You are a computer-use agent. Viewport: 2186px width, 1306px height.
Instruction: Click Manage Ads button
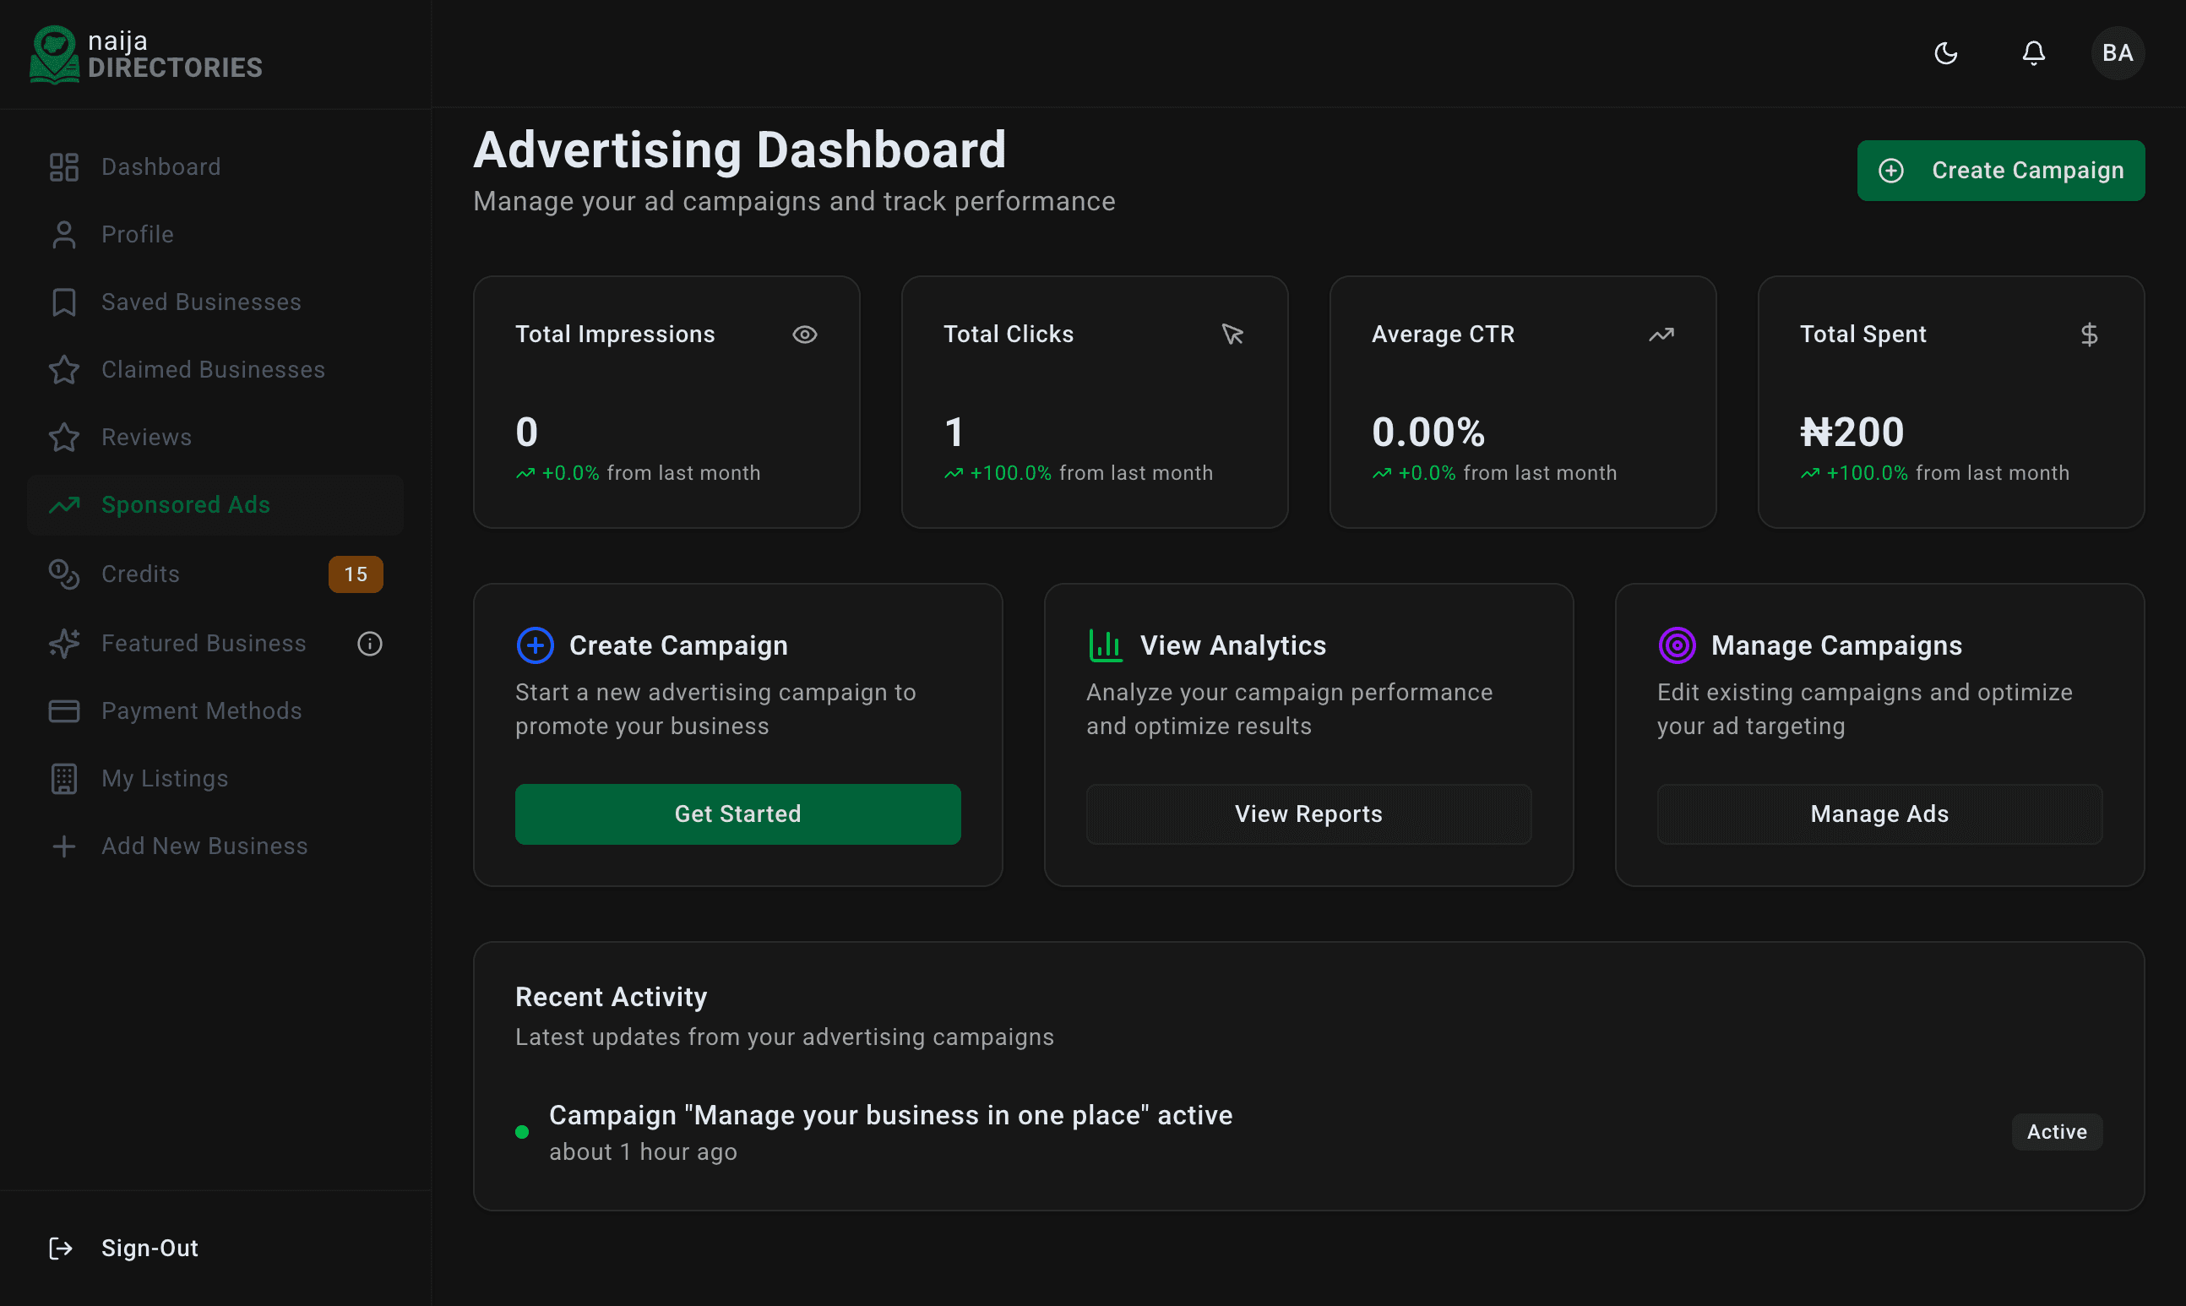pyautogui.click(x=1879, y=814)
